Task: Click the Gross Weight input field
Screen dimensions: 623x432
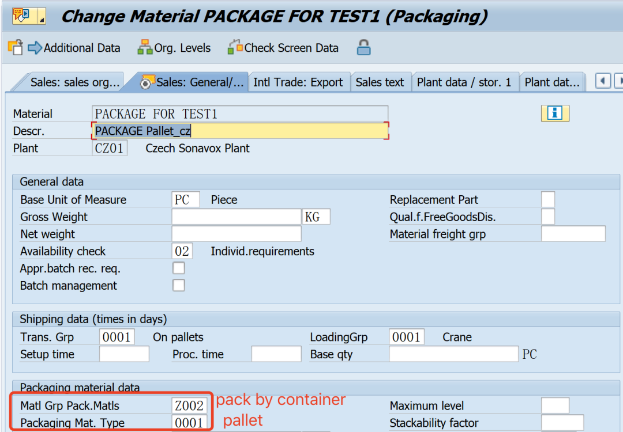Action: 237,217
